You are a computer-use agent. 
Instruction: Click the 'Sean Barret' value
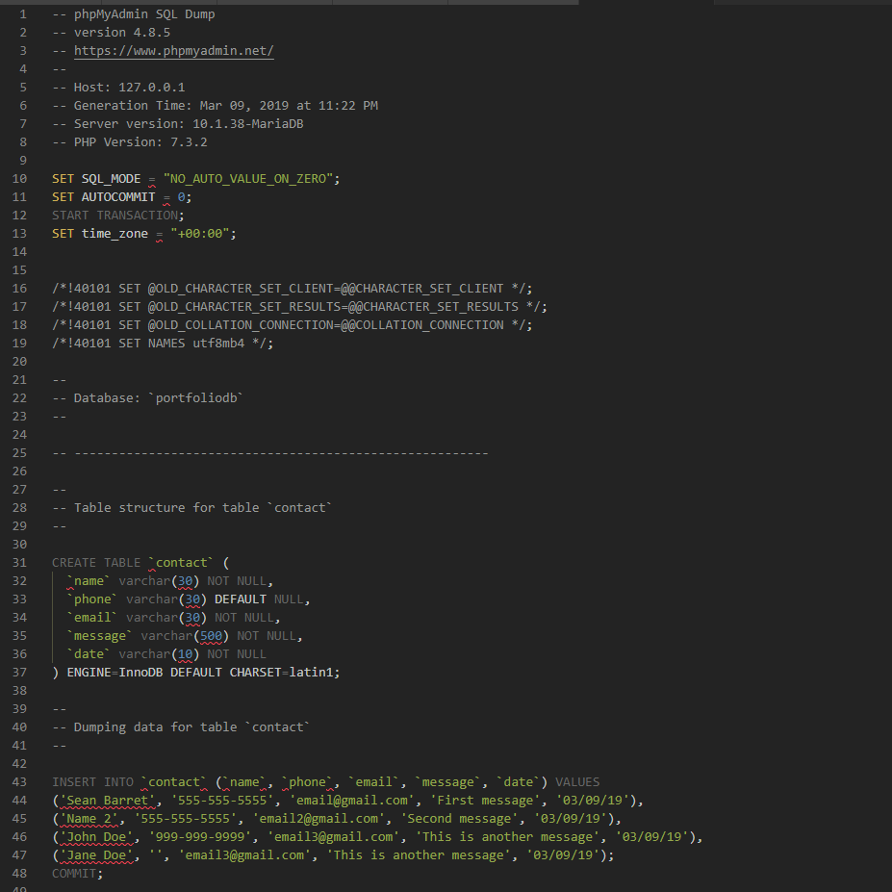pyautogui.click(x=108, y=801)
